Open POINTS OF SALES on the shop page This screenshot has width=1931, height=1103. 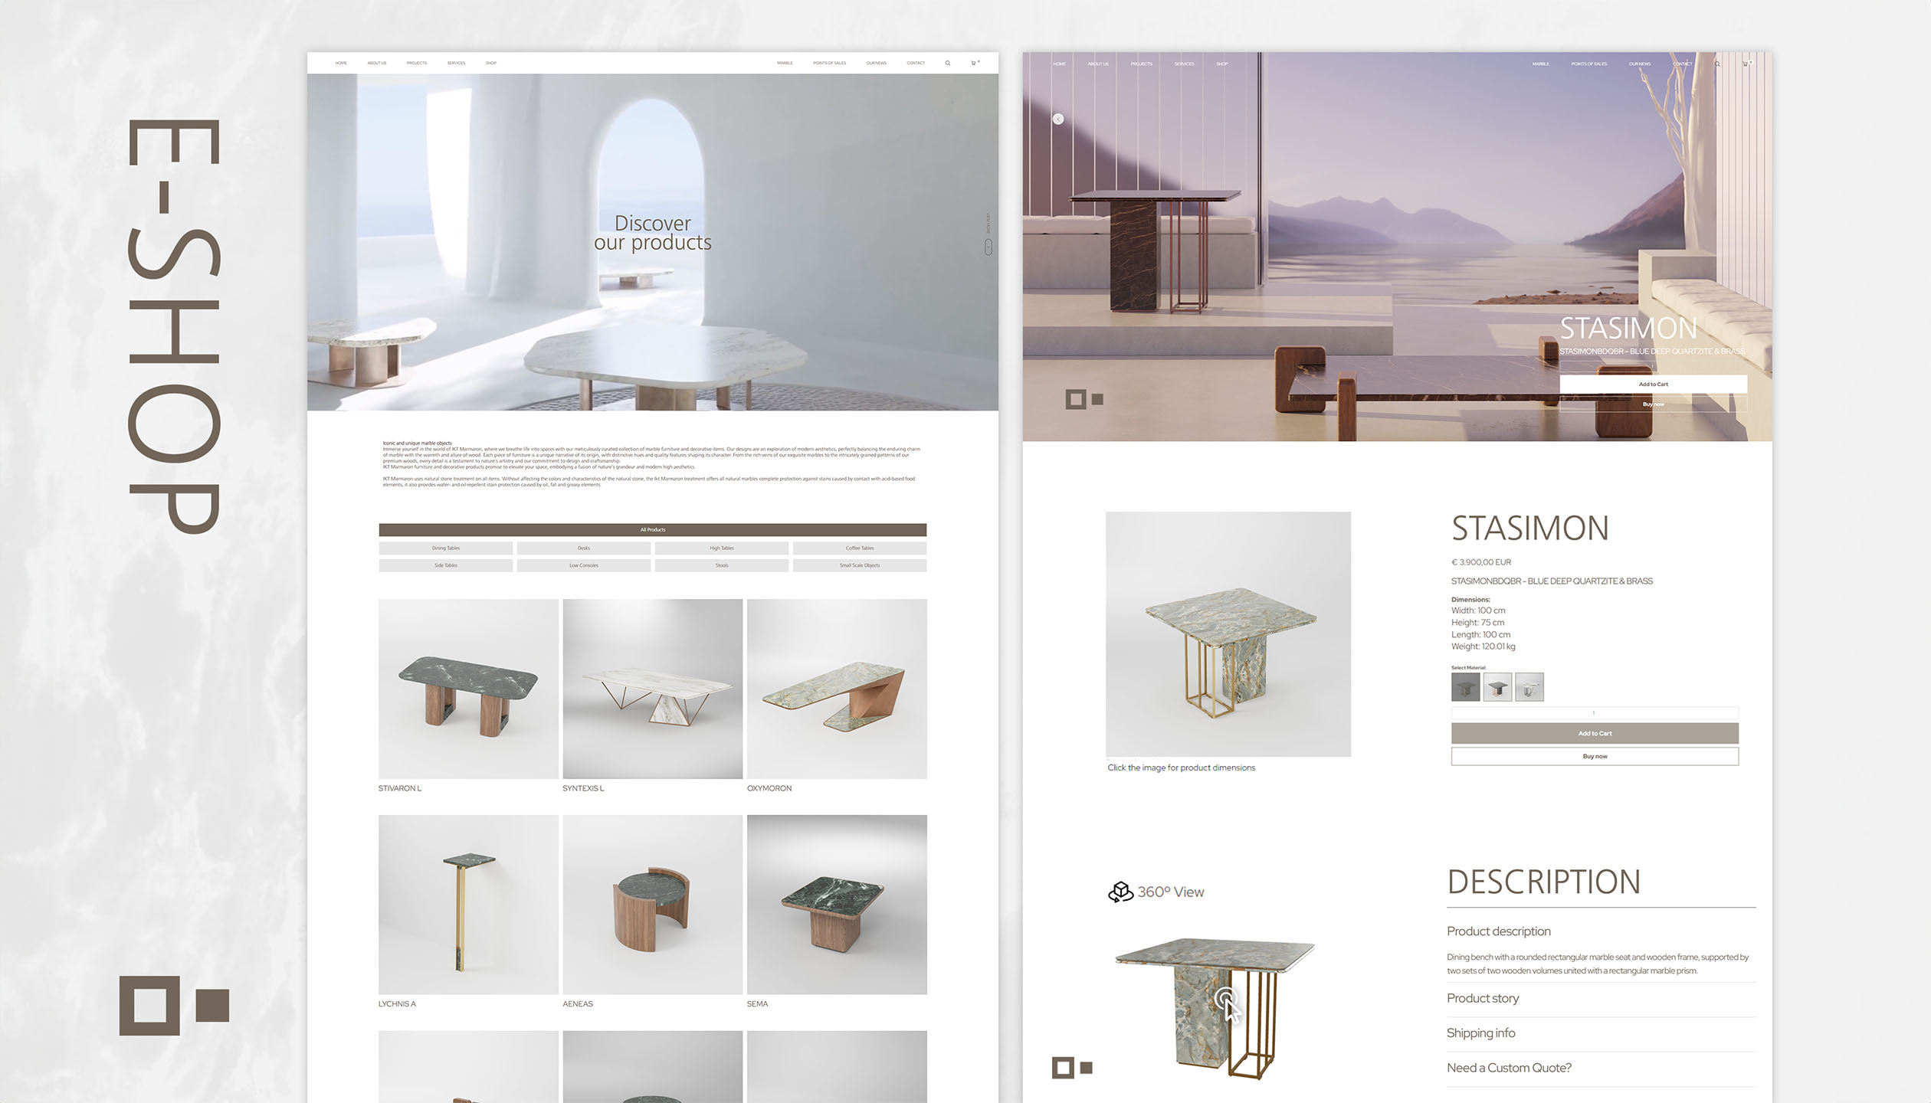830,63
